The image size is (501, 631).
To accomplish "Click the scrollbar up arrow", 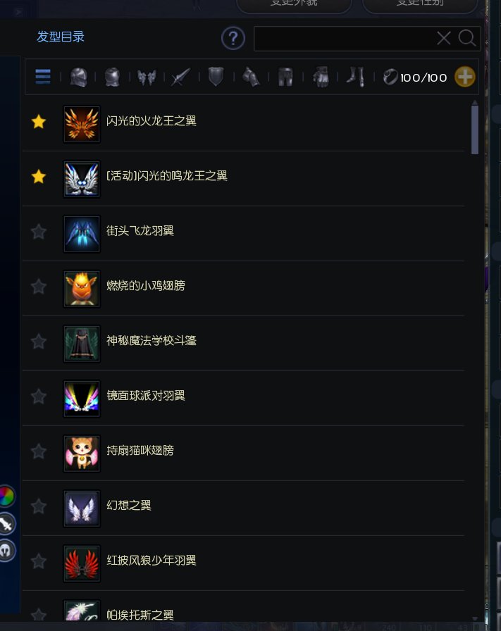I will pyautogui.click(x=475, y=103).
